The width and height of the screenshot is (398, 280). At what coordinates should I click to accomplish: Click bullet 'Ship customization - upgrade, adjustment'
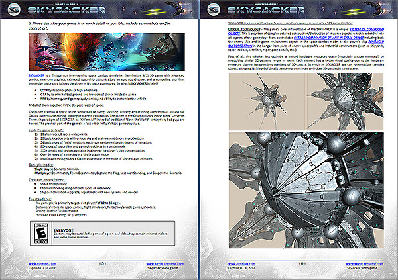pyautogui.click(x=89, y=193)
